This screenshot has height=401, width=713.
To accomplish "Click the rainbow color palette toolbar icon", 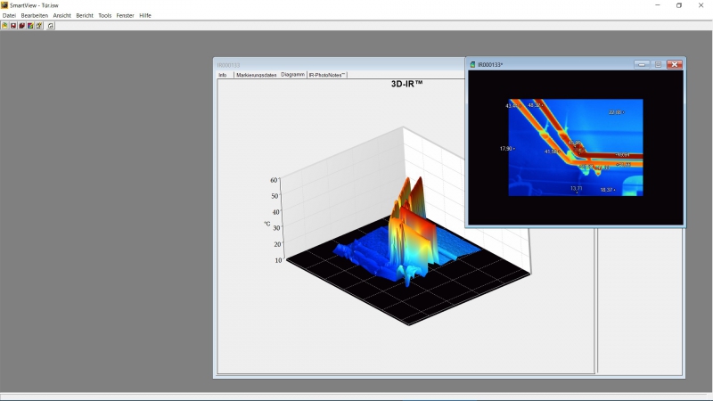I will pos(30,25).
